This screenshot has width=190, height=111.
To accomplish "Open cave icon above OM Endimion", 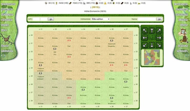I will pos(112,98).
